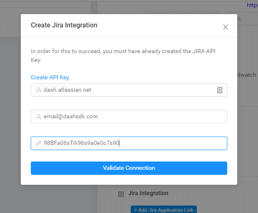The width and height of the screenshot is (258, 213).
Task: Click the instruction text about JIRA API Key
Action: 123,56
